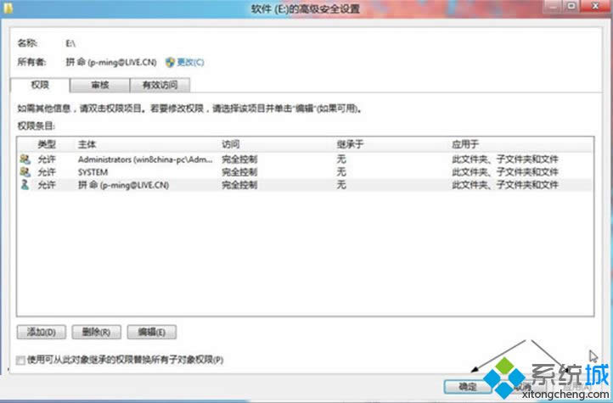
Task: Select the 权限 tab
Action: [39, 85]
